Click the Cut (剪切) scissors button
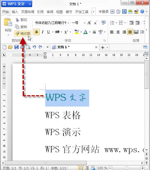The image size is (150, 170). pyautogui.click(x=21, y=20)
